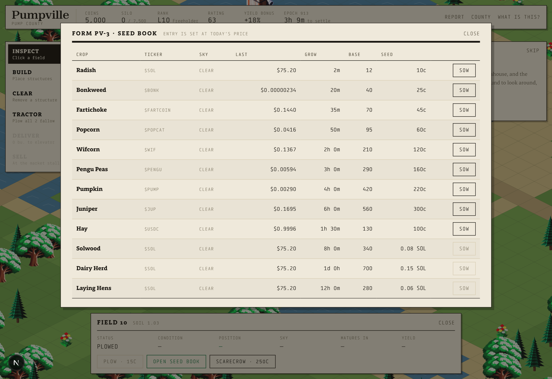The image size is (552, 379).
Task: Select the Inspect tool
Action: [34, 54]
